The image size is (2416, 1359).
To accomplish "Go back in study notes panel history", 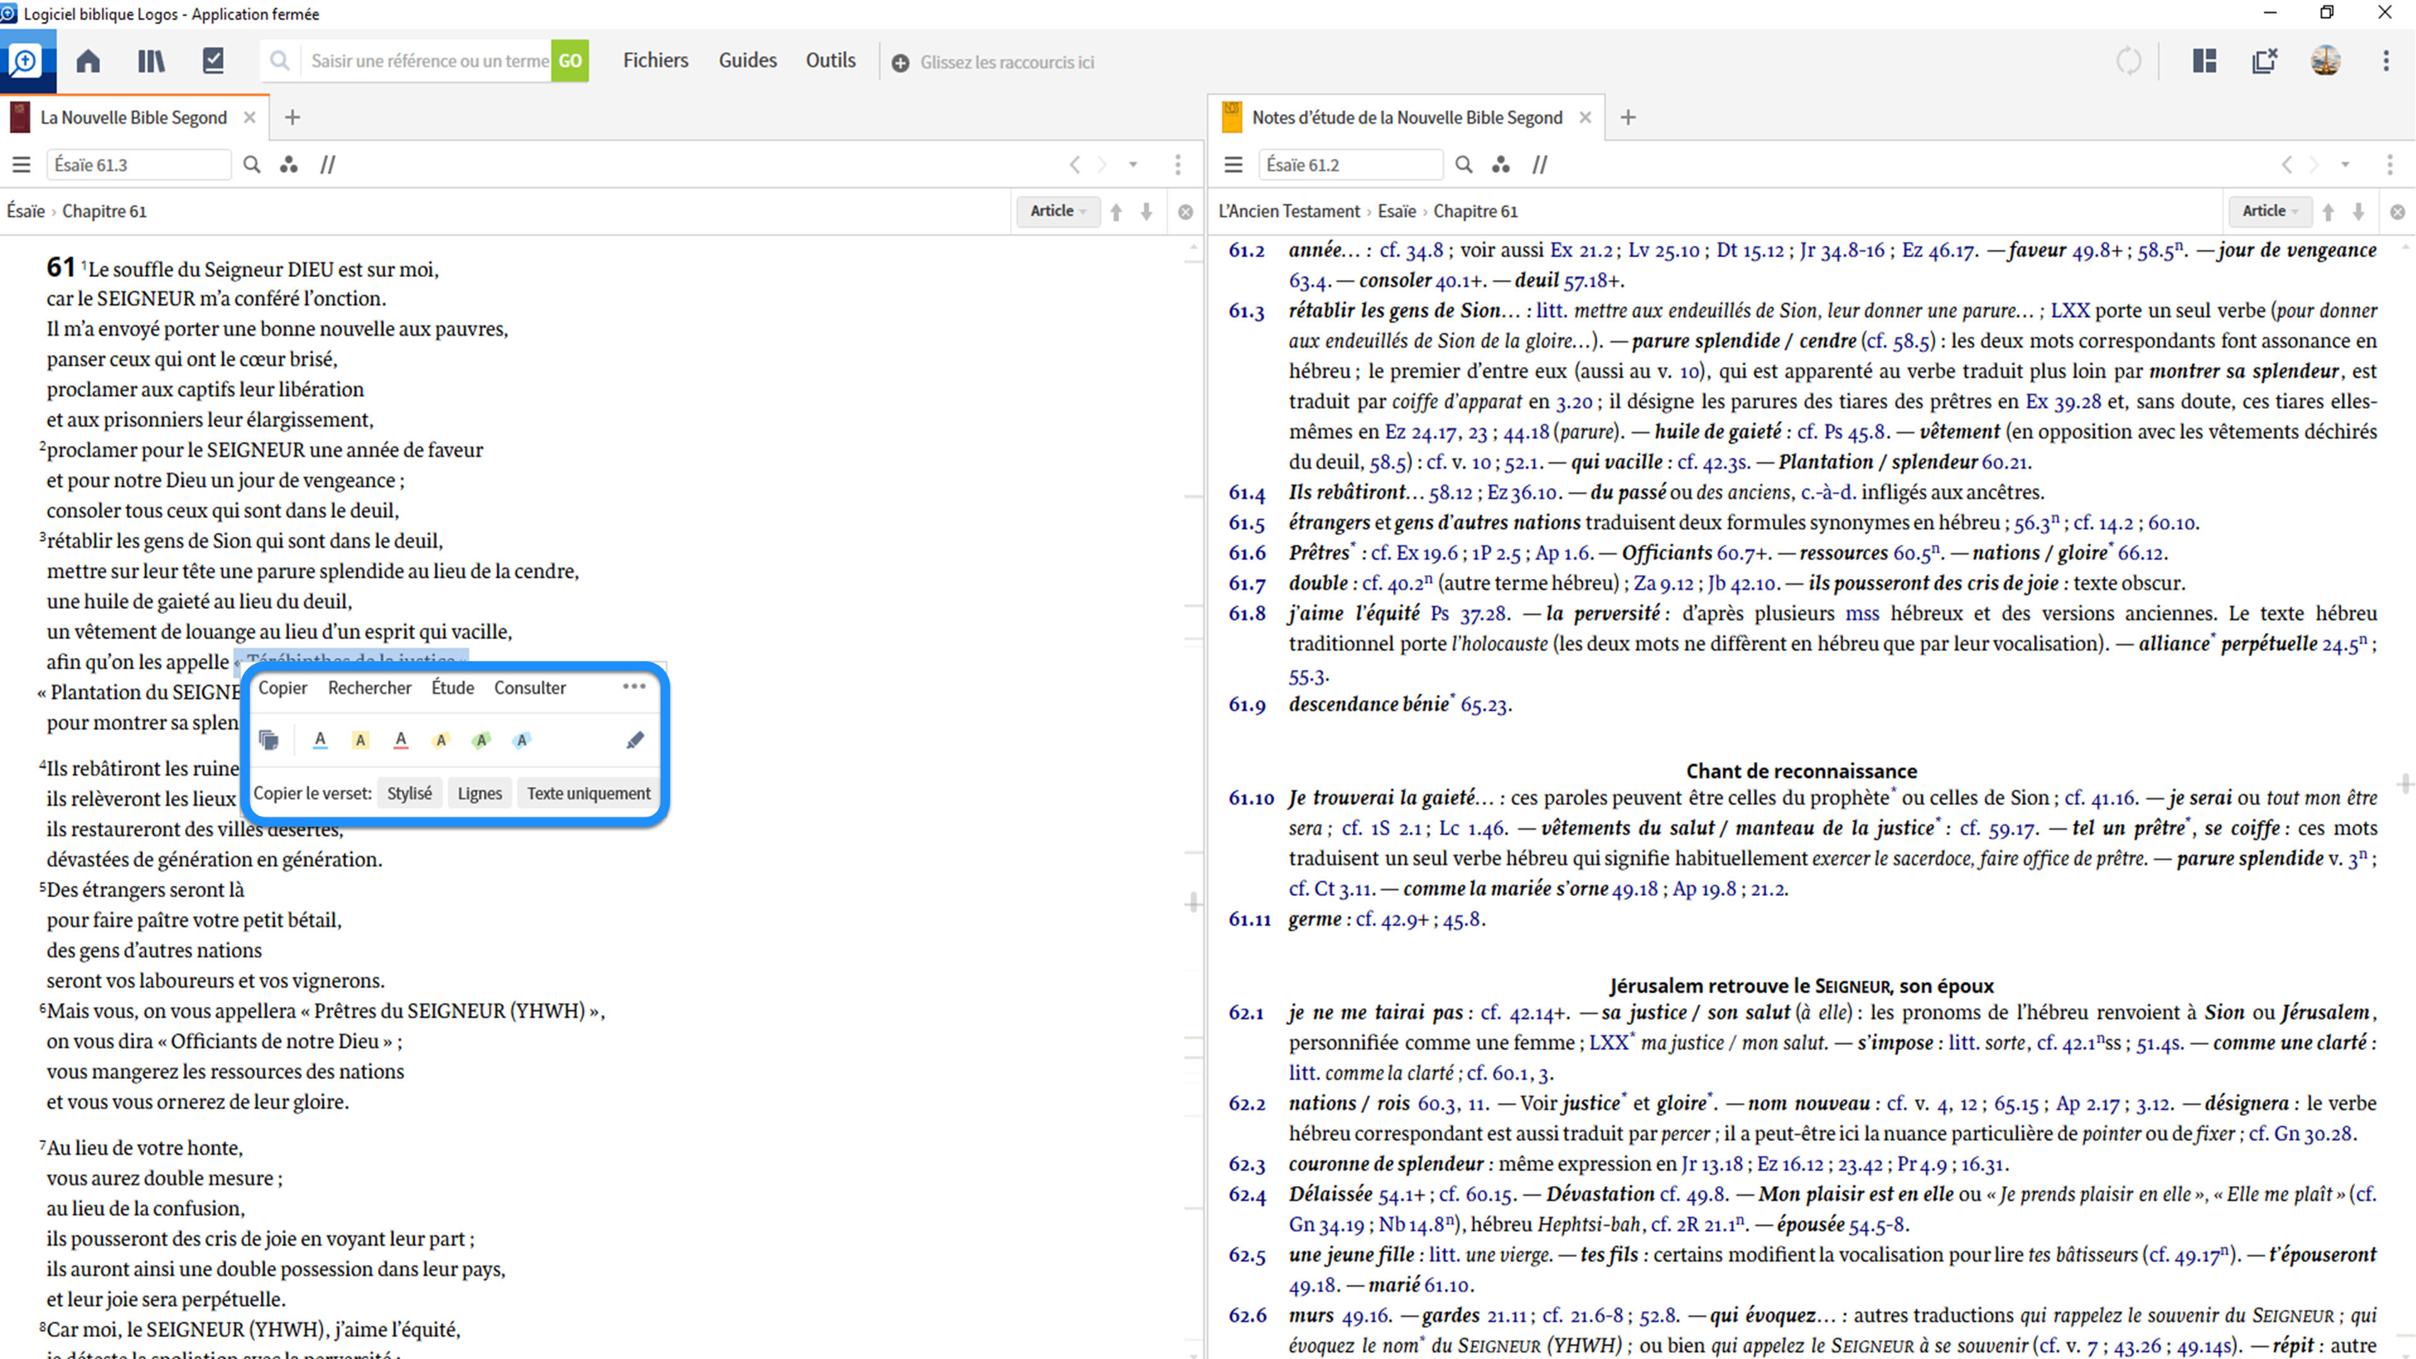I will 2286,165.
